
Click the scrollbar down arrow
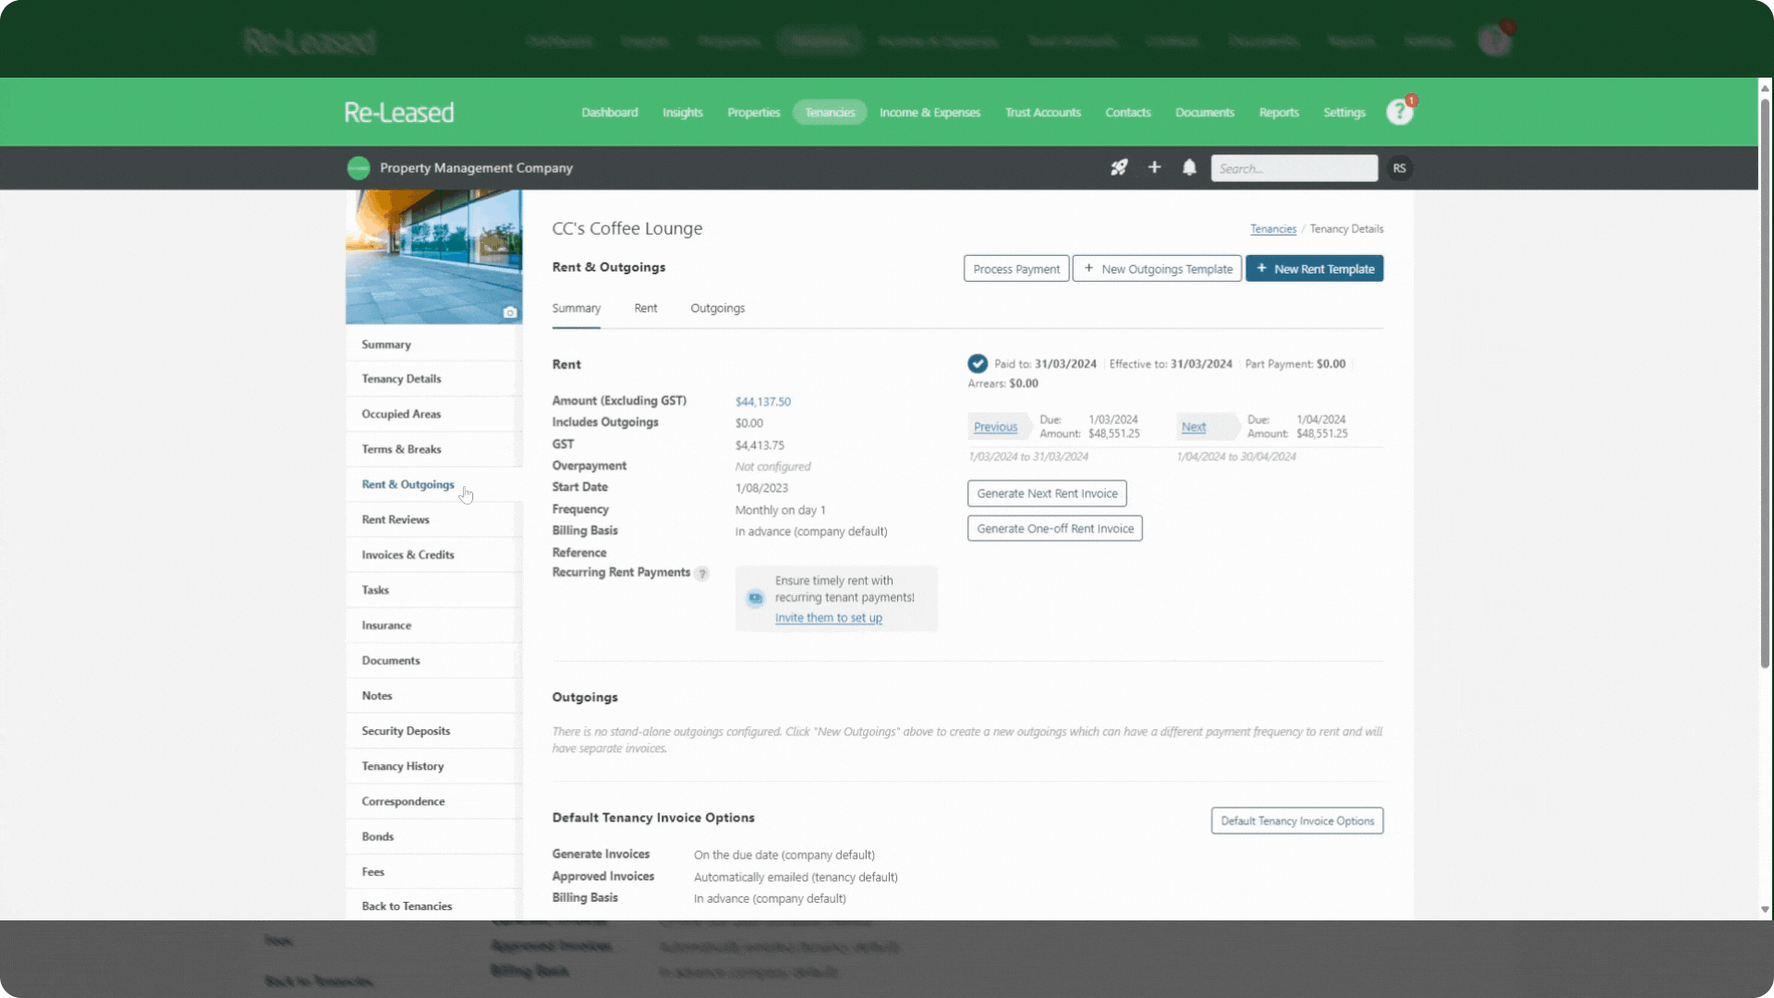coord(1765,910)
